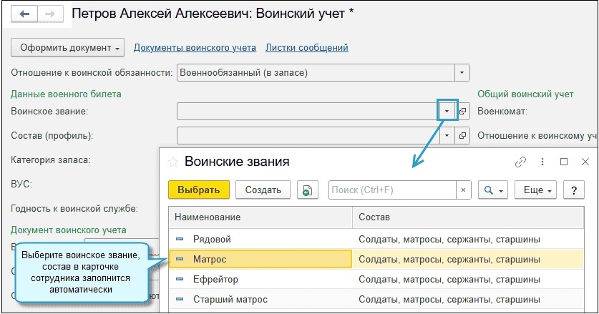Image resolution: width=599 pixels, height=314 pixels.
Task: Open the Оформить документ menu
Action: (68, 48)
